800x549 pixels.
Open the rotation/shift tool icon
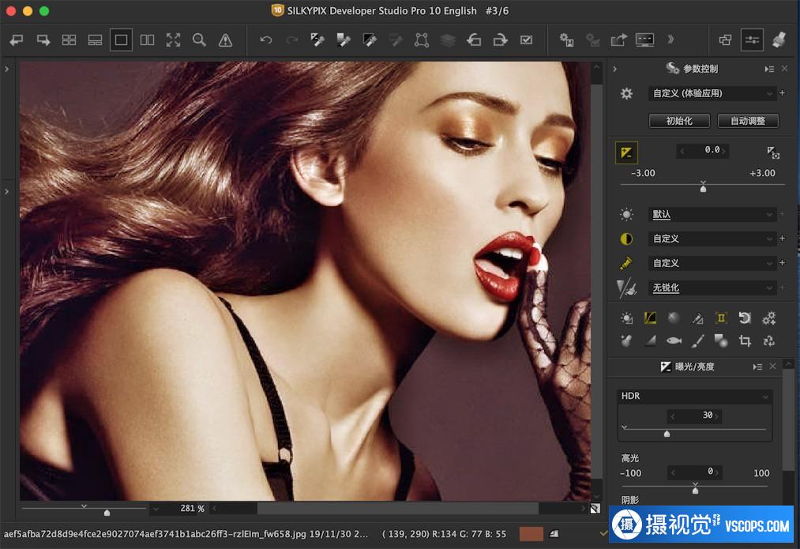pyautogui.click(x=745, y=318)
